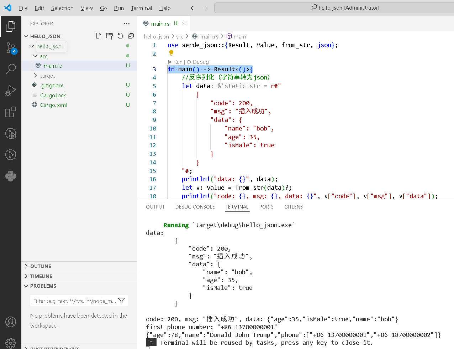Open the Accounts icon

[x=11, y=322]
